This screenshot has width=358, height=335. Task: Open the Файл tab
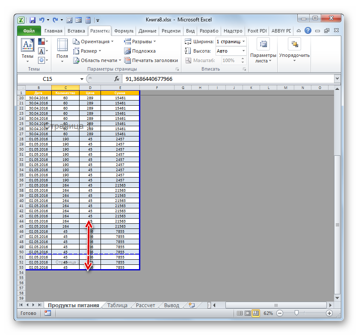pos(29,31)
